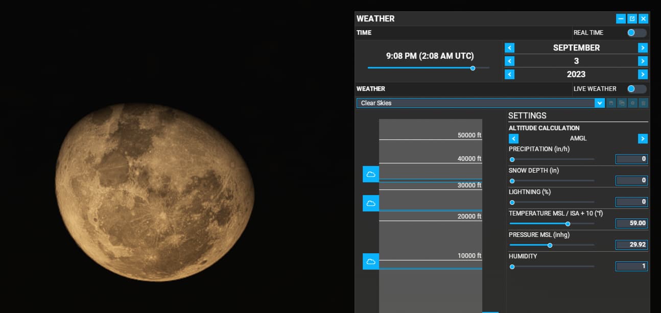This screenshot has height=313, width=661.
Task: Advance year after 2023
Action: [643, 75]
